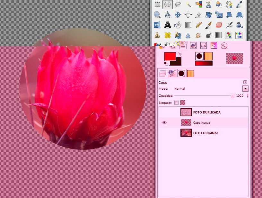Switch to the Layers dock tab
This screenshot has width=262, height=198.
[x=163, y=73]
